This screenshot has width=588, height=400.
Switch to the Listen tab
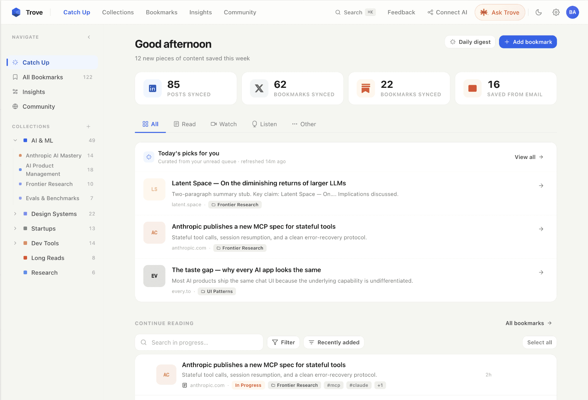(x=264, y=124)
